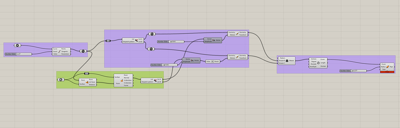
Task: Click Dispatch pattern input in purple group
Action: pos(129,42)
